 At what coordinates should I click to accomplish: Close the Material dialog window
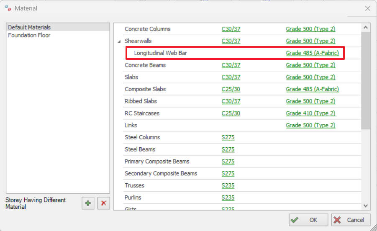point(367,8)
